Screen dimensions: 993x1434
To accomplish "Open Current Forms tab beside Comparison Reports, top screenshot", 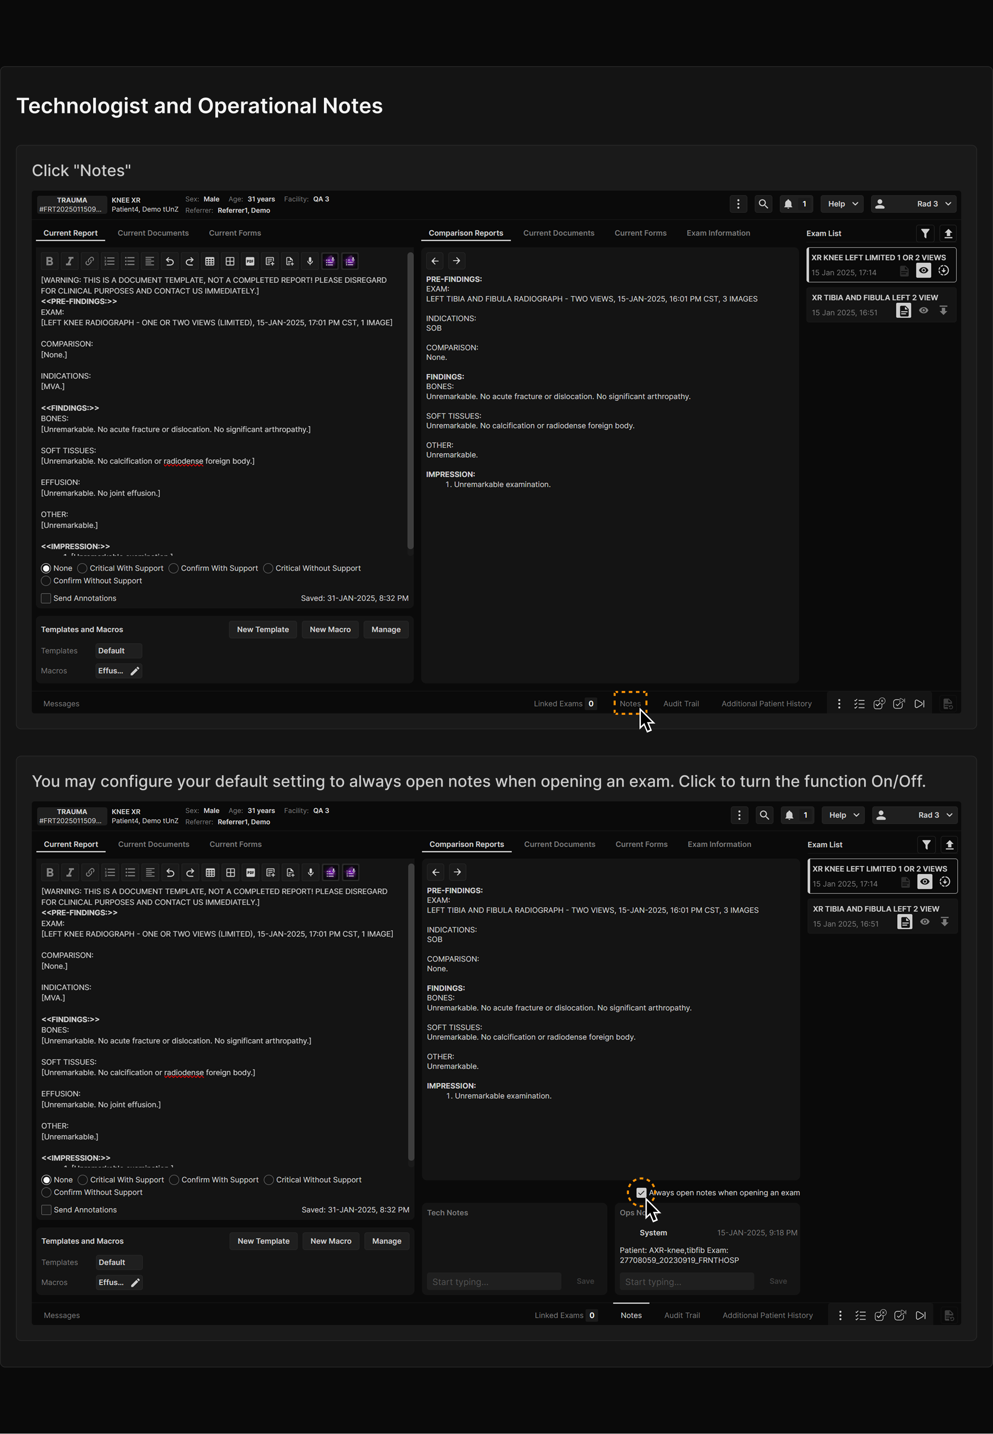I will pos(640,233).
